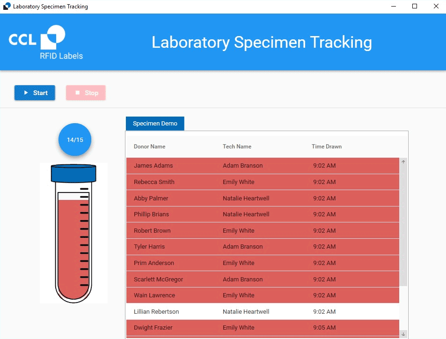
Task: Click the 14/15 counter badge
Action: [x=74, y=140]
